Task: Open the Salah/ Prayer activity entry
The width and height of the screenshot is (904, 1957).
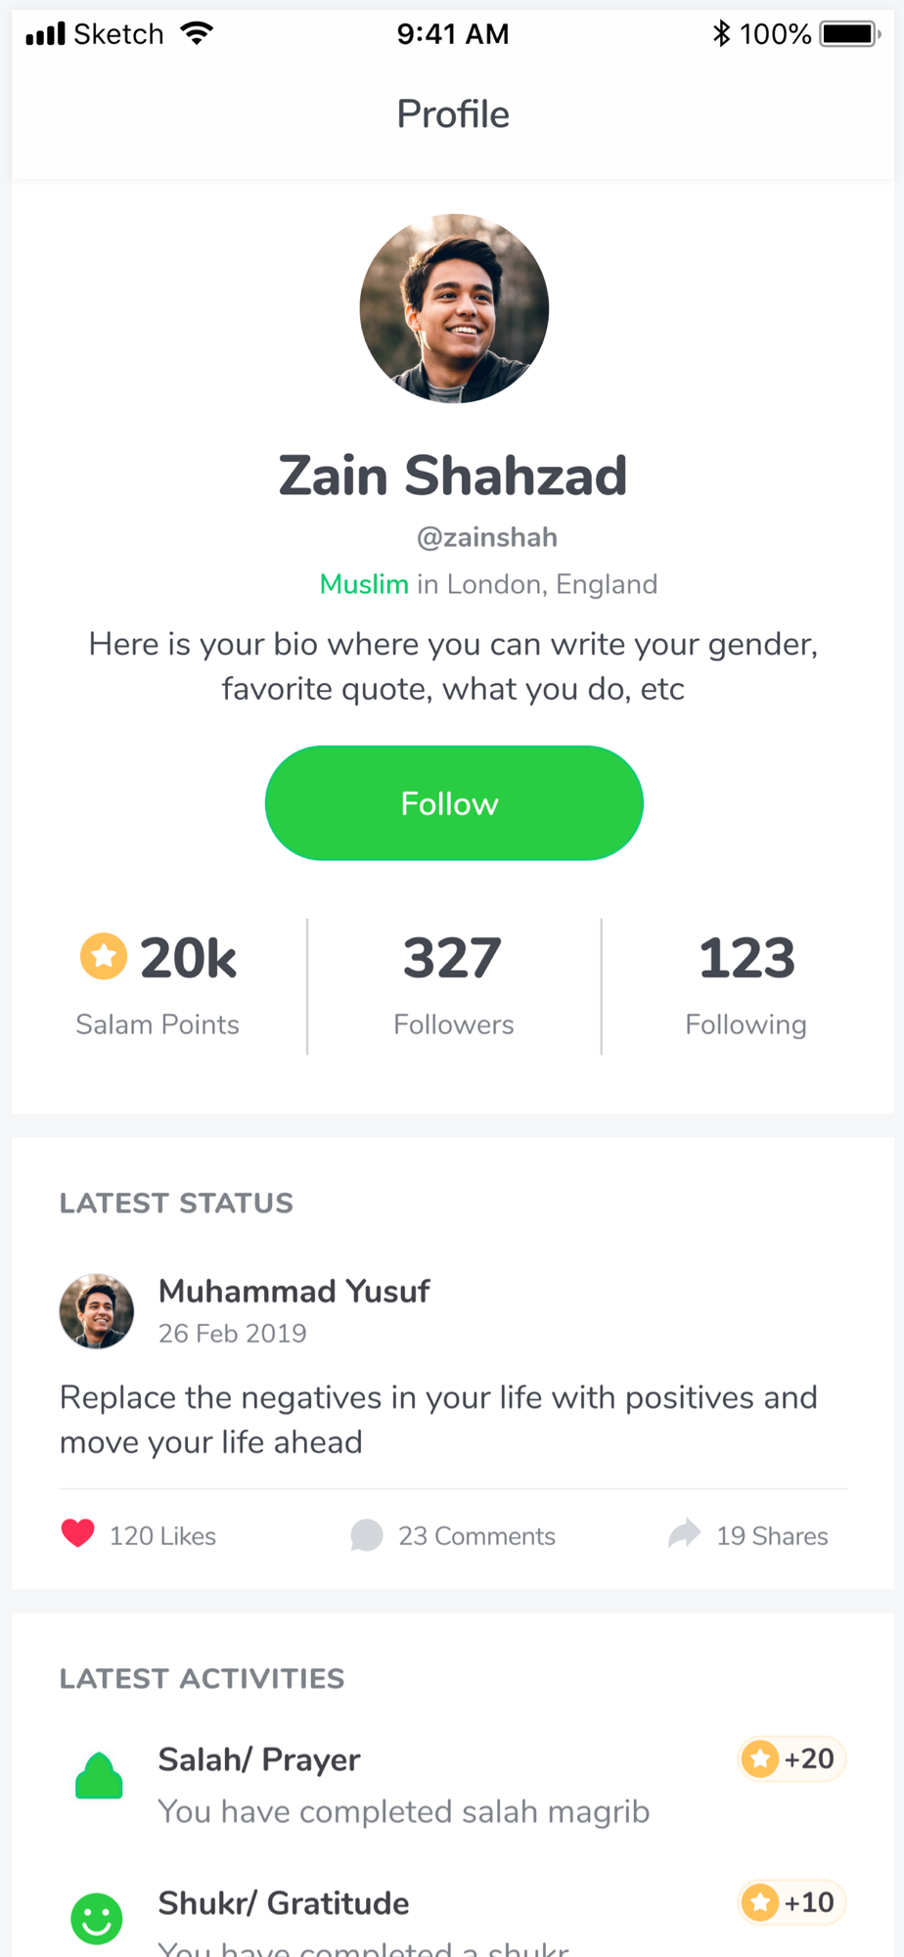Action: point(453,1784)
